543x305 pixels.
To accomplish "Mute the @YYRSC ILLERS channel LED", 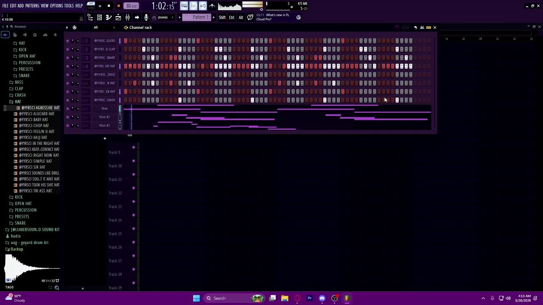I will coord(67,41).
